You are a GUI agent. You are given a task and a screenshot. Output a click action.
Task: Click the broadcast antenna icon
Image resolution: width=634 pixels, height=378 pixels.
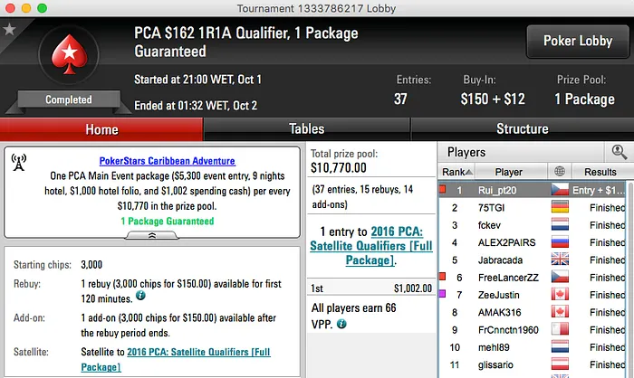[x=18, y=163]
